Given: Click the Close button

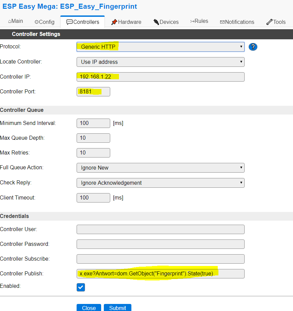Looking at the screenshot, I should [89, 308].
